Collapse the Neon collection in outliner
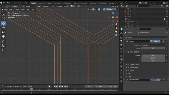Viewport: 169px width, 95px height. pyautogui.click(x=123, y=19)
